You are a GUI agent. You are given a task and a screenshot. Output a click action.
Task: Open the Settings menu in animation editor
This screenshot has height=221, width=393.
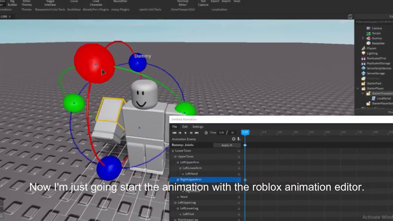(198, 126)
